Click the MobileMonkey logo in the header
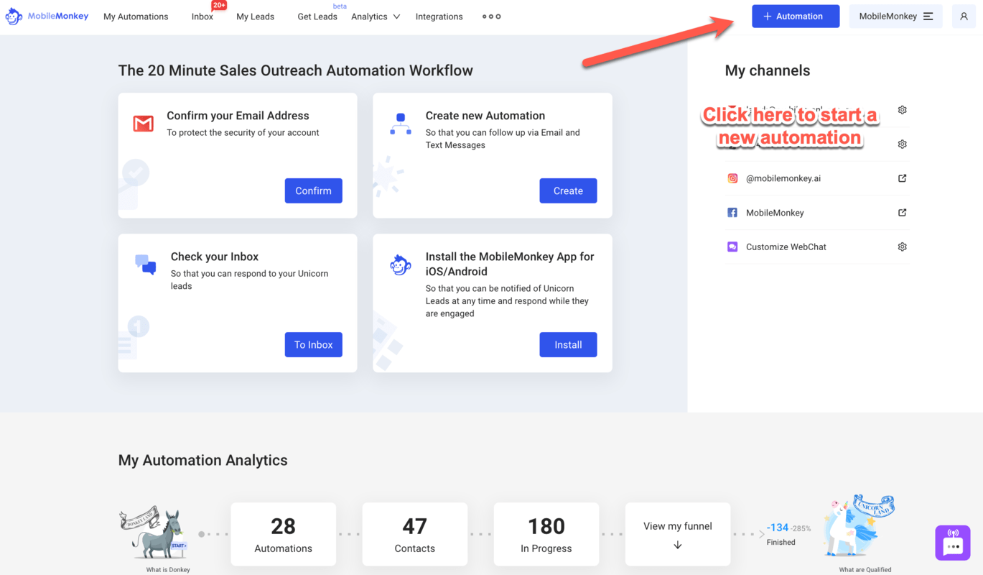This screenshot has width=983, height=575. 47,17
